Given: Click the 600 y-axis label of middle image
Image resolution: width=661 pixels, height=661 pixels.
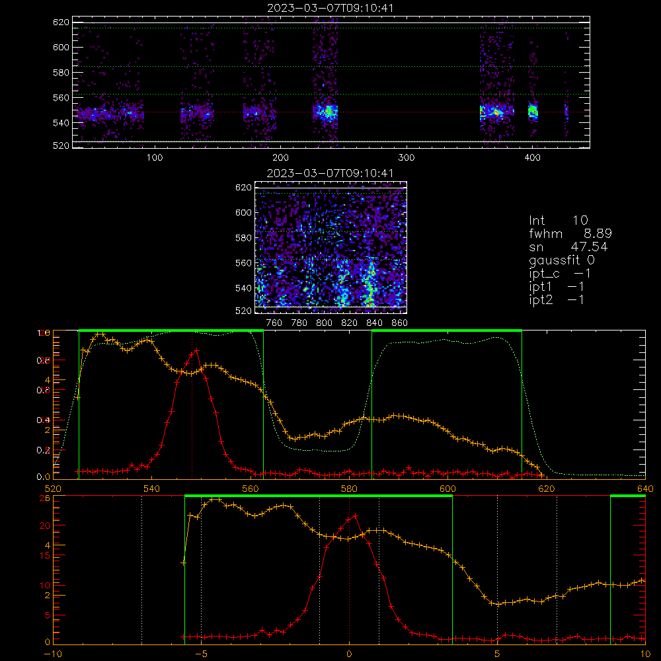Looking at the screenshot, I should pos(243,212).
